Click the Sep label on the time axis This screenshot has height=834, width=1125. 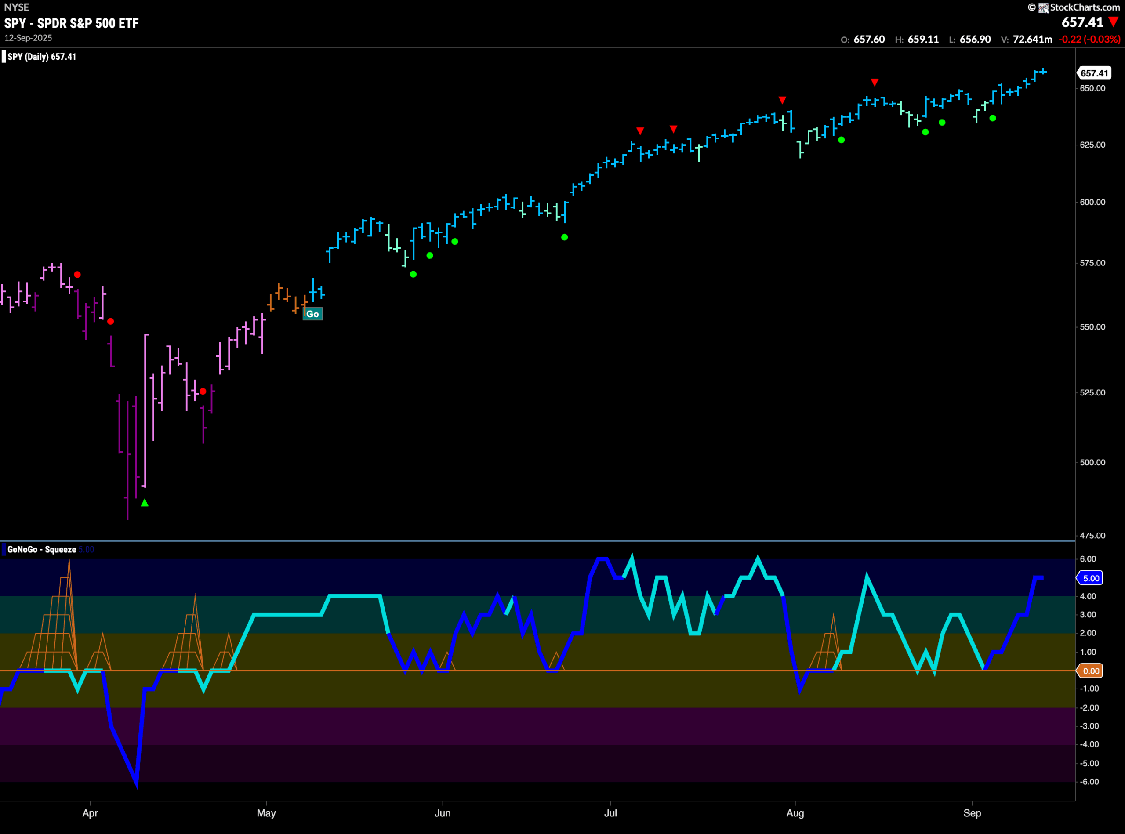(x=972, y=813)
